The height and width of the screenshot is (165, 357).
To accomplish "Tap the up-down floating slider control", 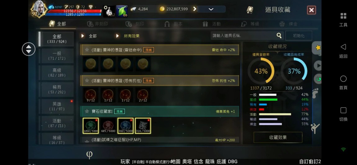I will pyautogui.click(x=29, y=49).
